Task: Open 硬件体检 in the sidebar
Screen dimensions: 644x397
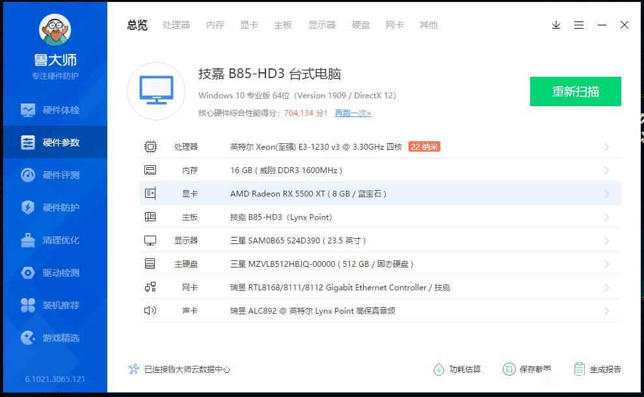Action: coord(55,110)
